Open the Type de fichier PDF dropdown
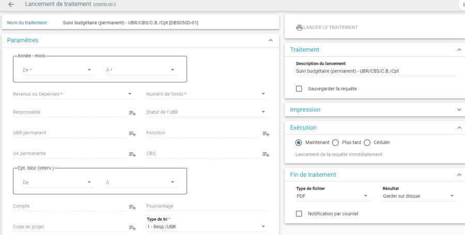 tap(333, 196)
